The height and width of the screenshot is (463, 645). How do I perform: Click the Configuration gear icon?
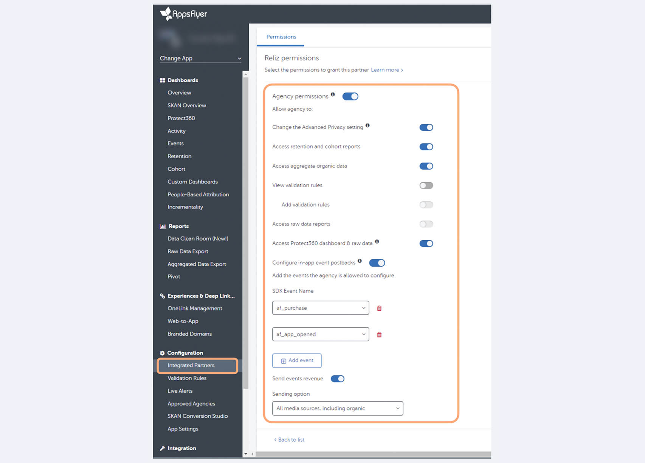[x=162, y=353]
